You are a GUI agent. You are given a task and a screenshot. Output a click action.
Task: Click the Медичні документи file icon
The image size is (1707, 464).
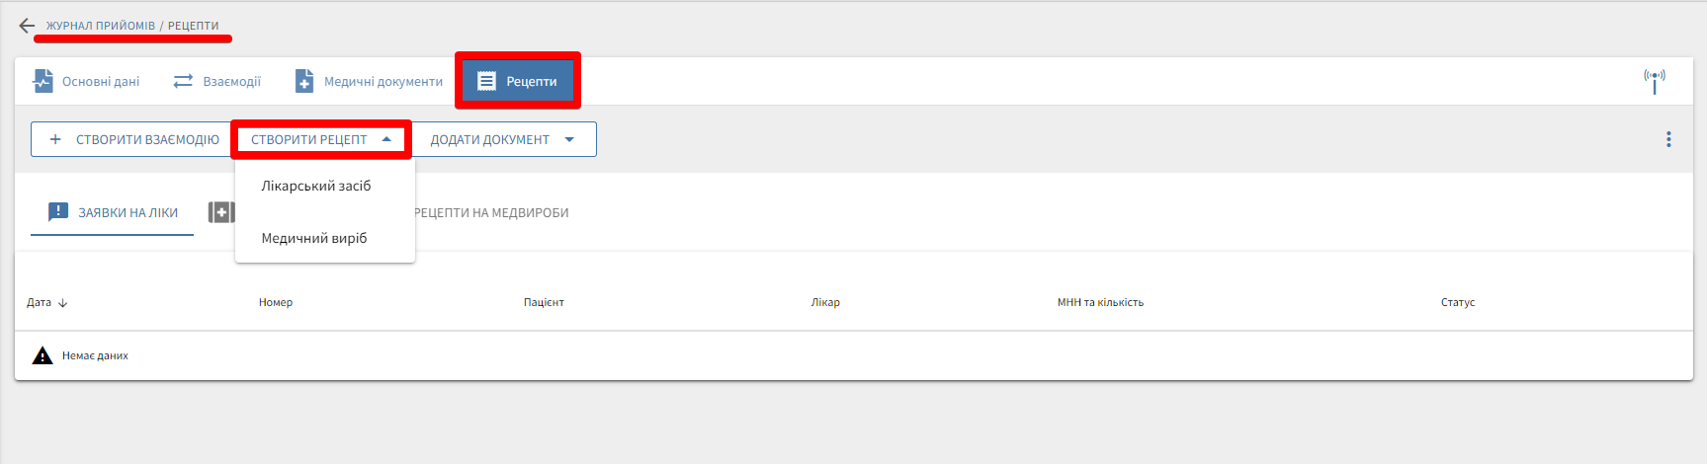304,81
